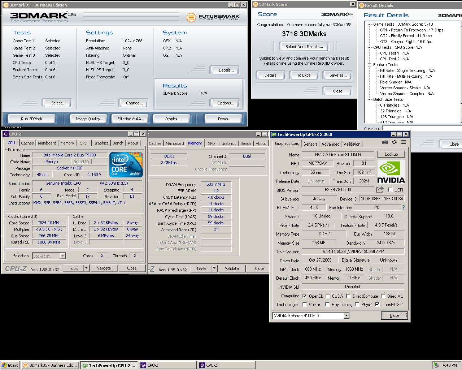Collapse the Game Tests tree node
Screen dimensions: 462x370
(x=369, y=24)
